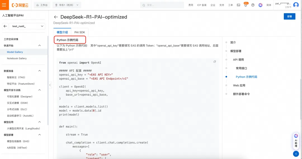Jump to Web 应用 in the outline
The width and height of the screenshot is (302, 159).
point(239,86)
